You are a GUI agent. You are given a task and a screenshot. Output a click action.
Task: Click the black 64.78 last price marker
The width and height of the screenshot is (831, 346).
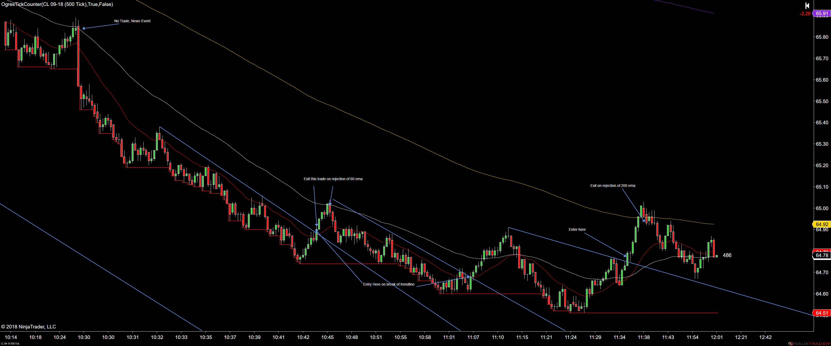click(x=822, y=255)
